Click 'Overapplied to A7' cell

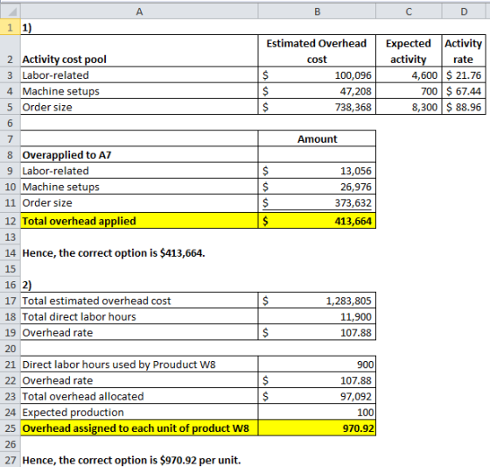[x=139, y=154]
